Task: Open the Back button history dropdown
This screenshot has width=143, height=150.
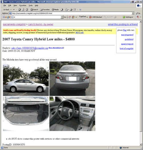Action: click(11, 9)
